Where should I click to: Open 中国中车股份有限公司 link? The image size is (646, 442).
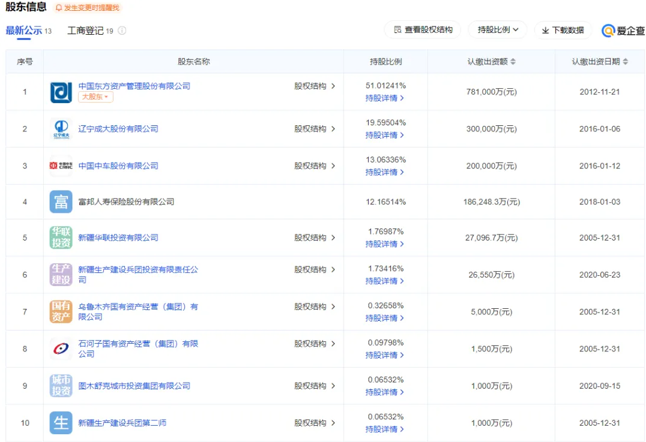pyautogui.click(x=118, y=166)
